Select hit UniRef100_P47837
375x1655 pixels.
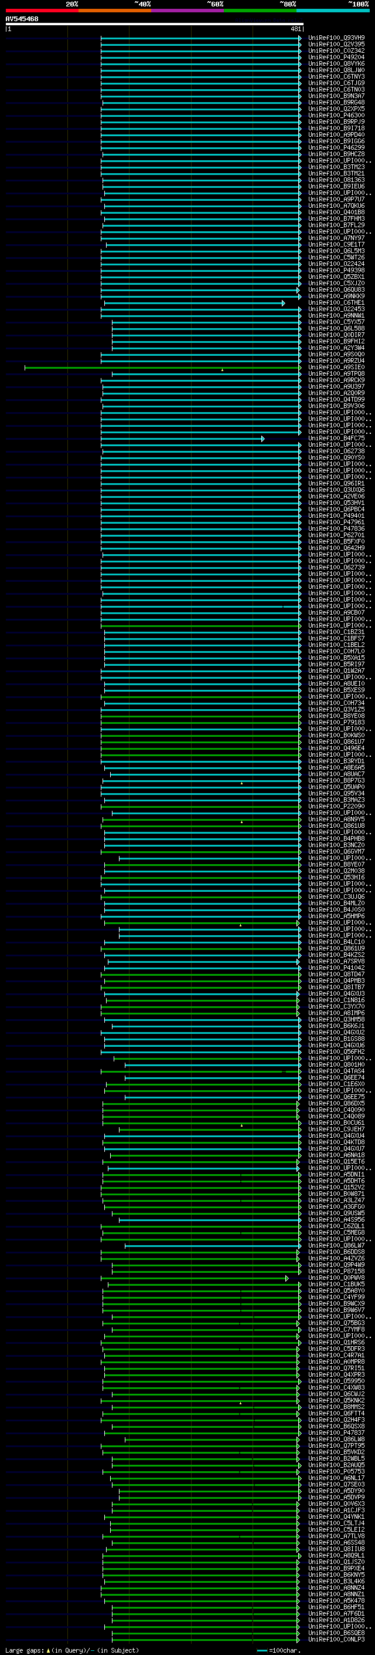336,1432
